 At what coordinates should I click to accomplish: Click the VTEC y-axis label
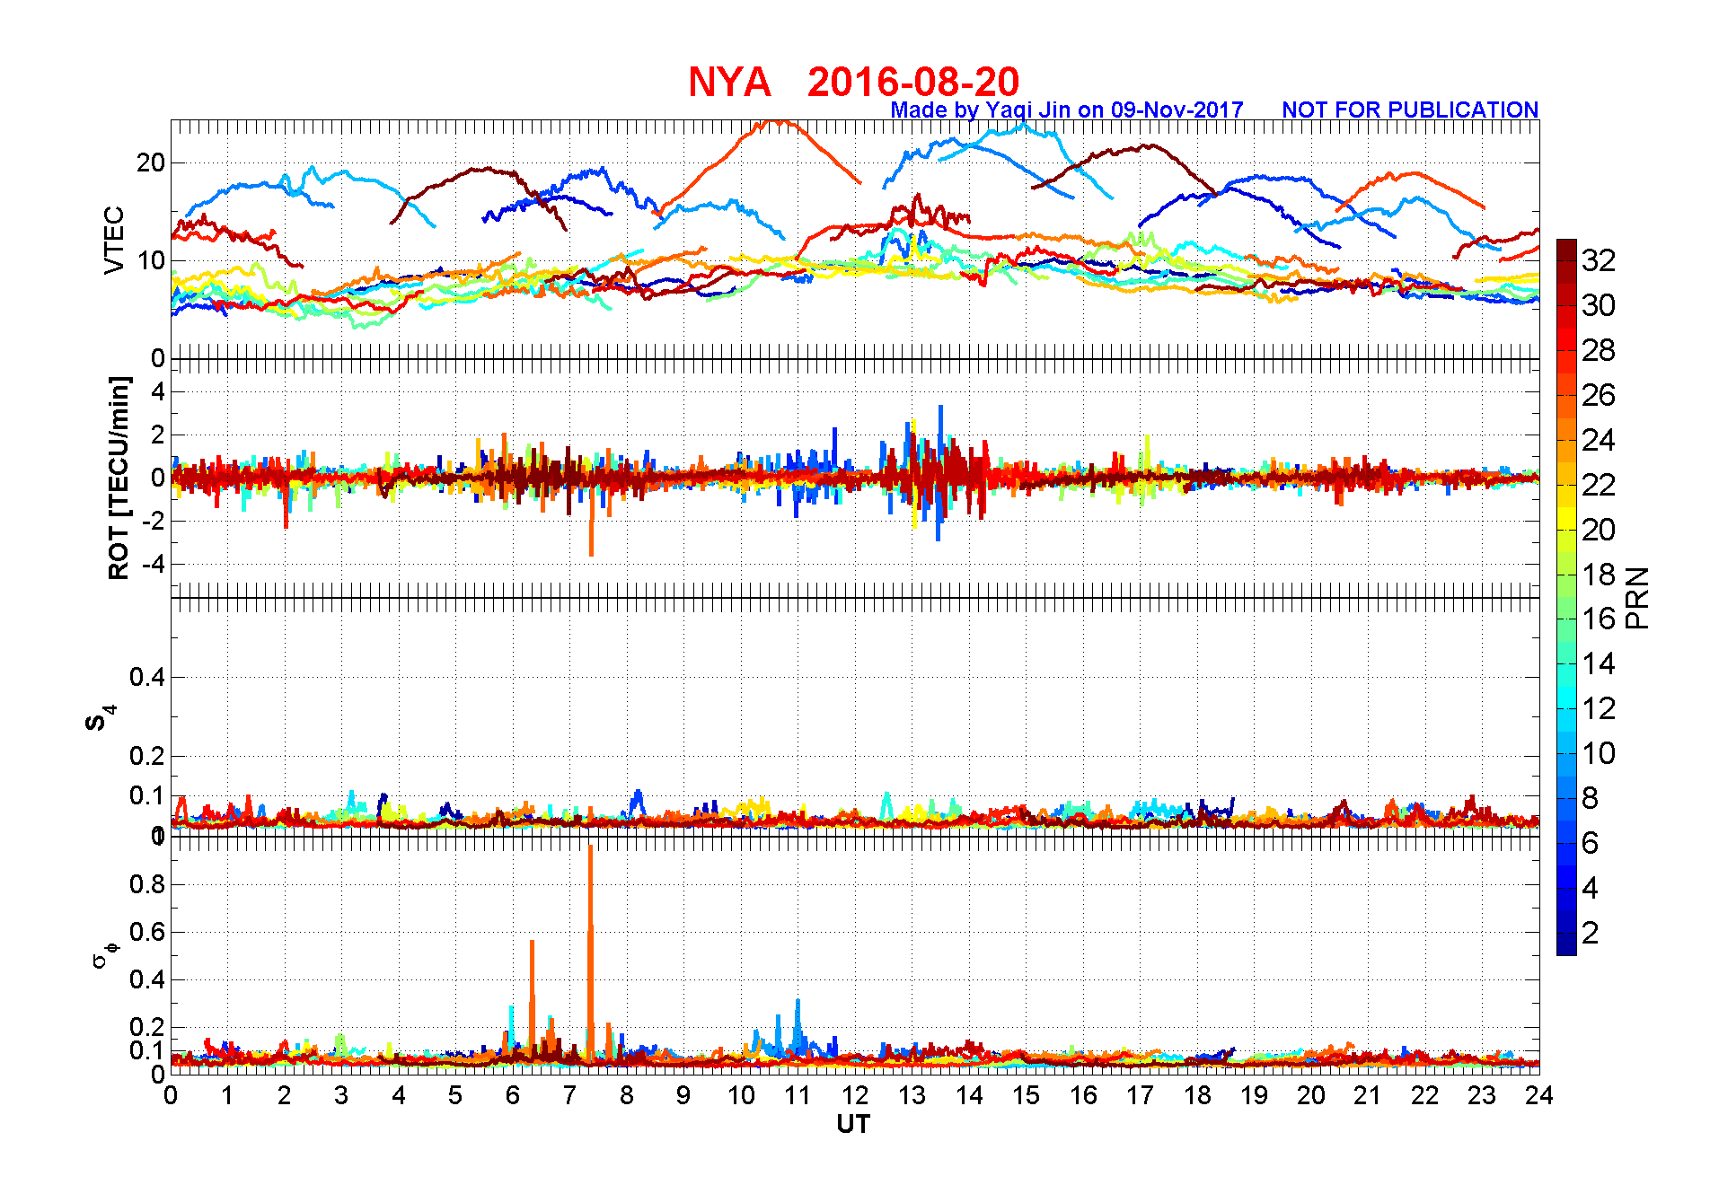[x=113, y=240]
